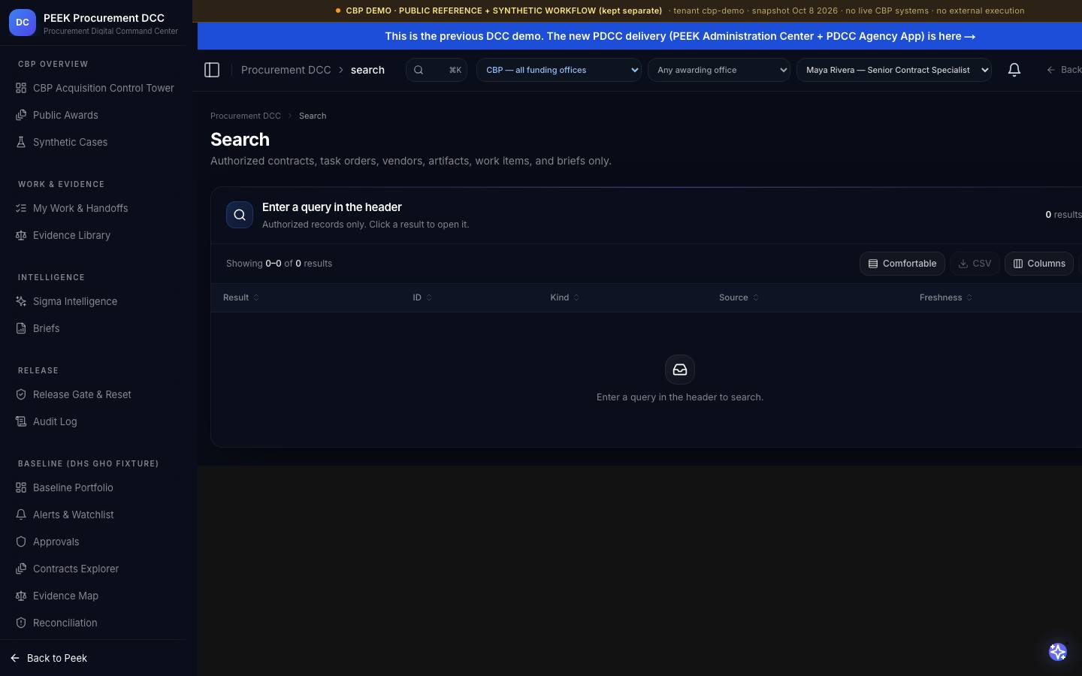Open Public Awards page
The height and width of the screenshot is (676, 1082).
[x=95, y=115]
